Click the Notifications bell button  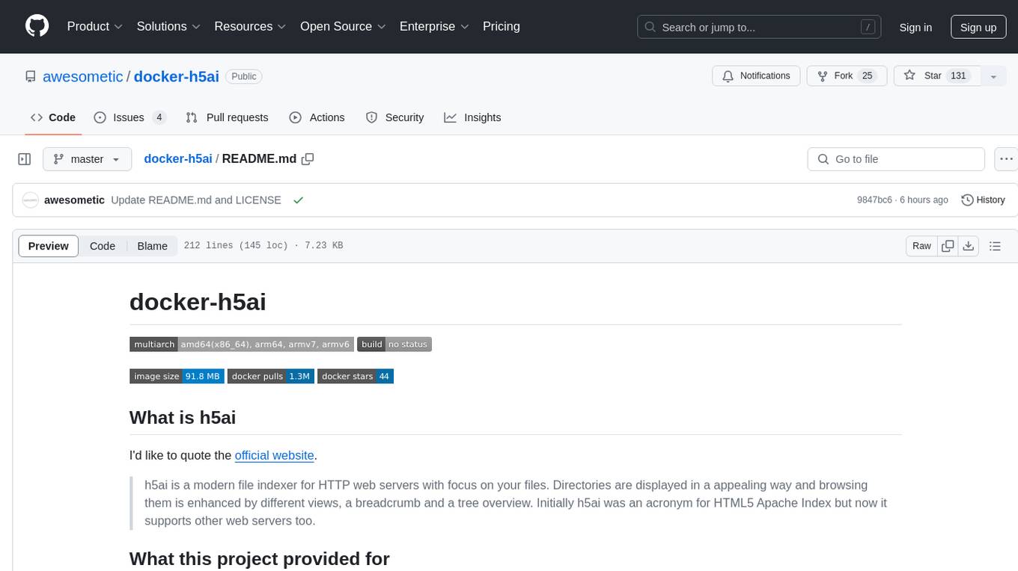pos(757,76)
